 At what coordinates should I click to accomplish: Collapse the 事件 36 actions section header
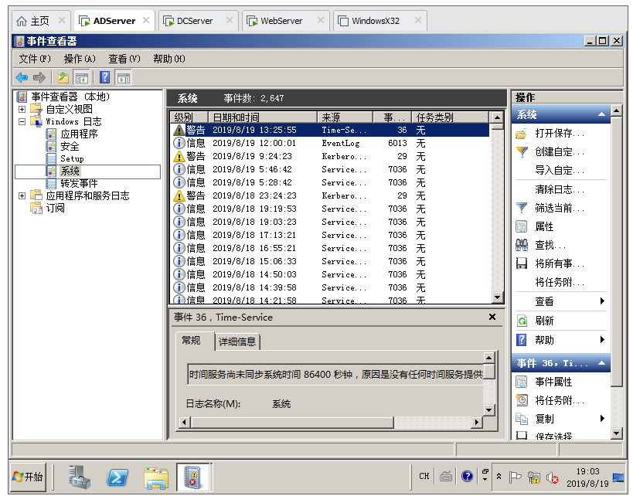point(601,363)
